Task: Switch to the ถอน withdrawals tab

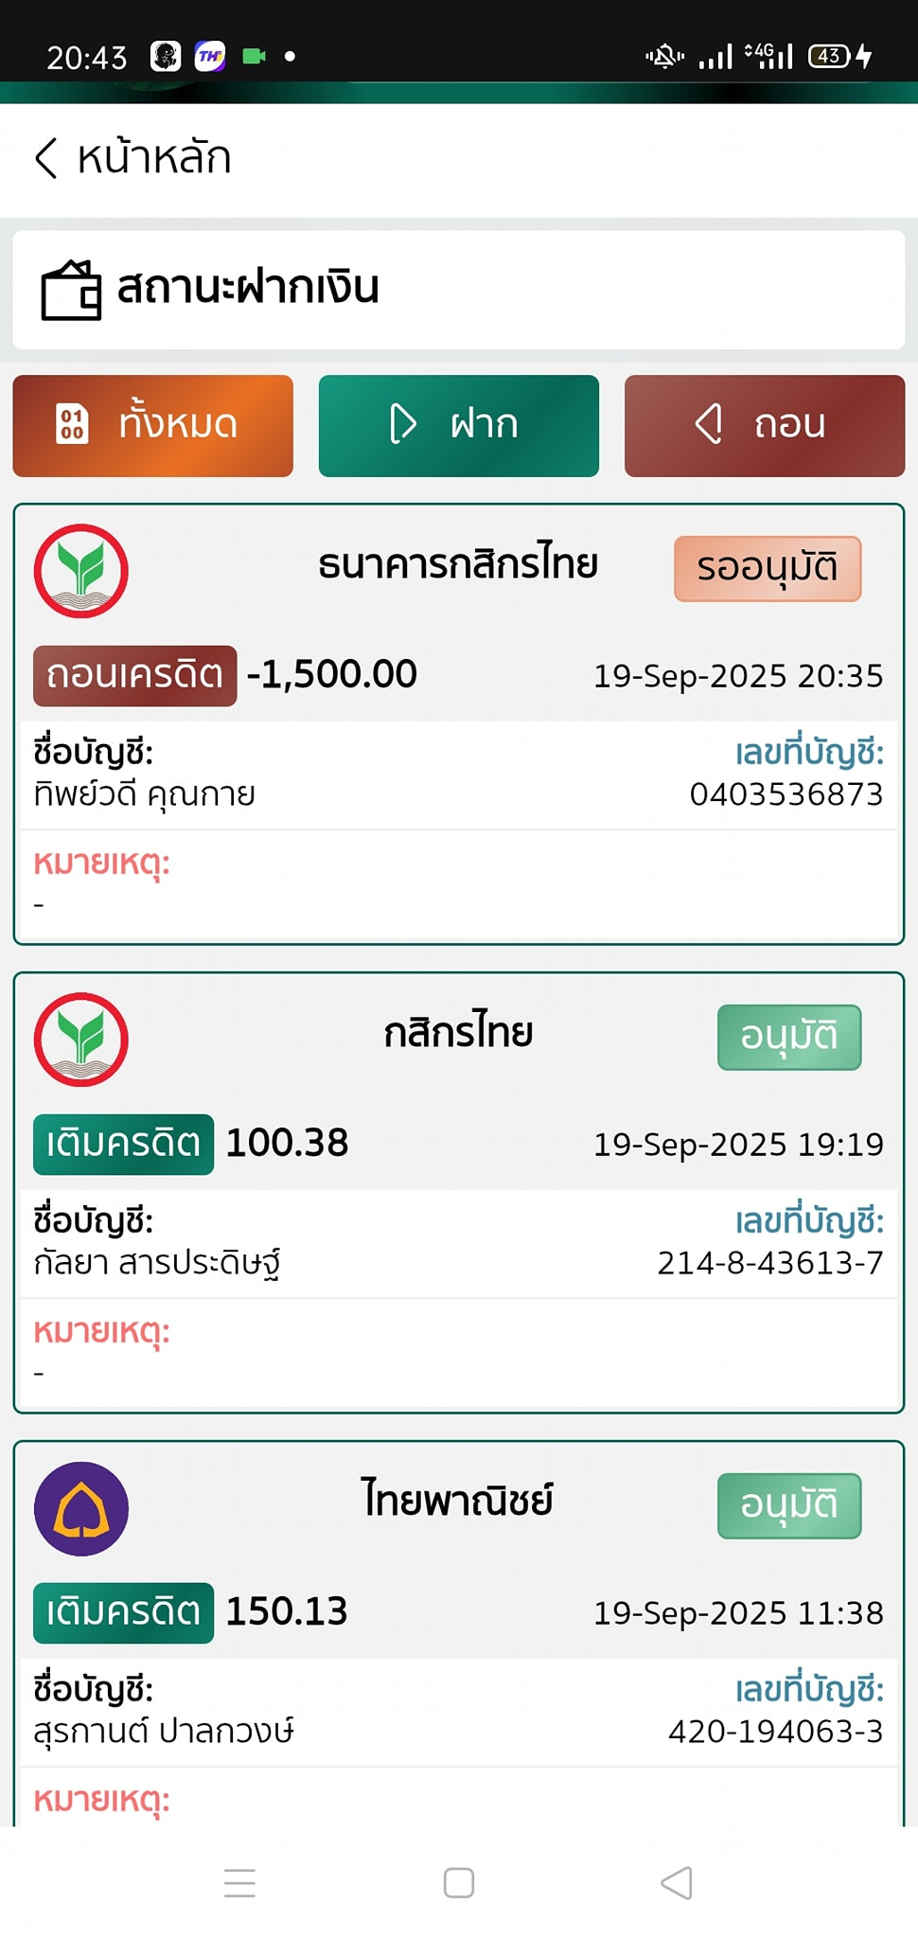Action: point(764,426)
